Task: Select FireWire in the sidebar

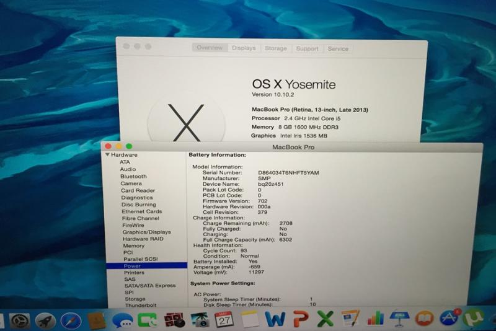Action: [x=133, y=226]
